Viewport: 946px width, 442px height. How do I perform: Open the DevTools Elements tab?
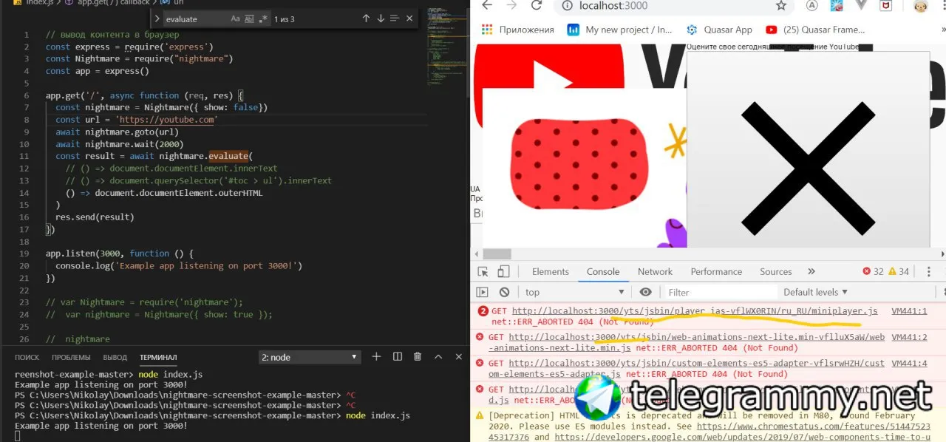click(x=551, y=272)
